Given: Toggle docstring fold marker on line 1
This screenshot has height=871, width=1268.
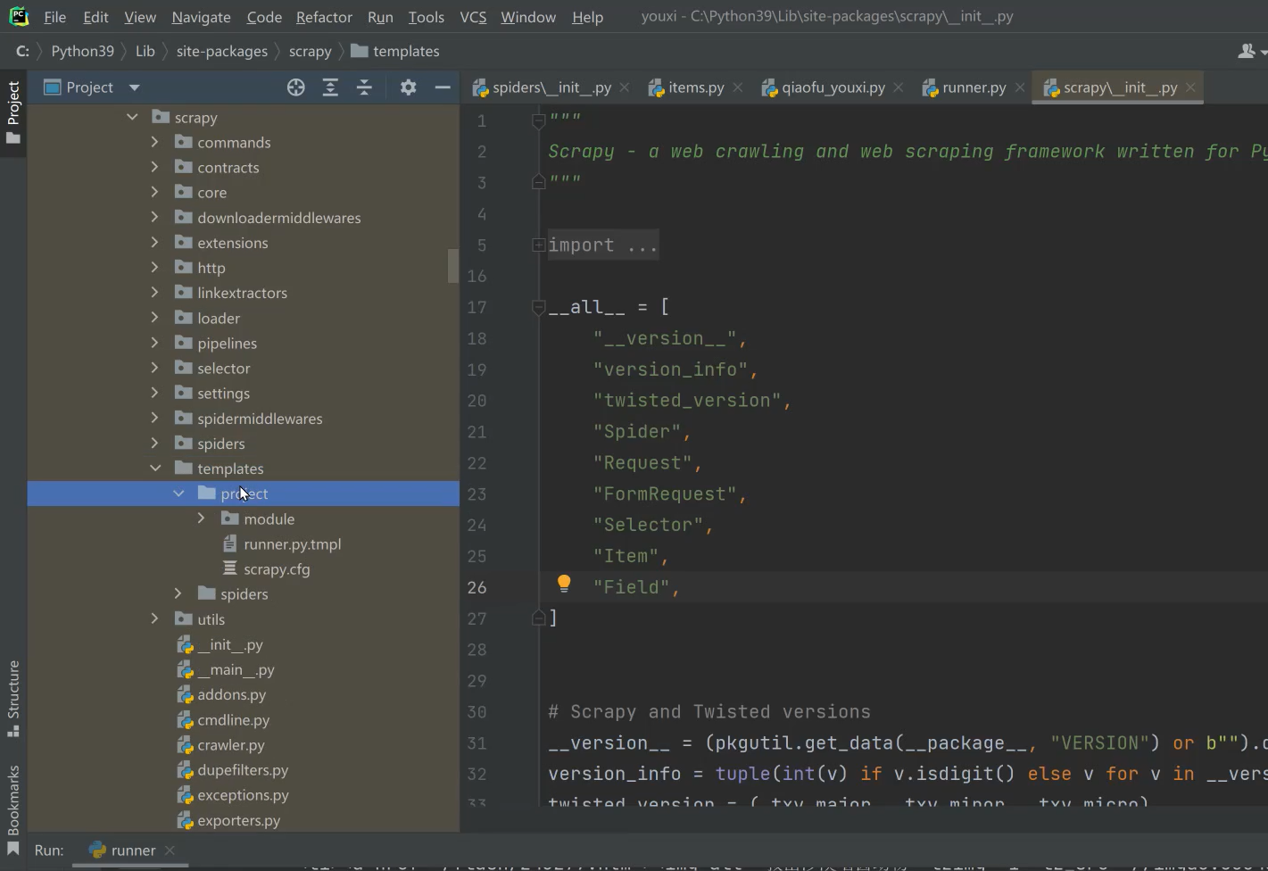Looking at the screenshot, I should point(538,120).
